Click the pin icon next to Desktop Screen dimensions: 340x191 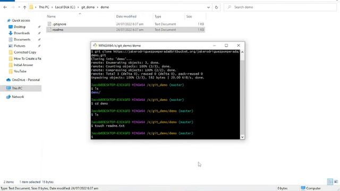(39, 27)
